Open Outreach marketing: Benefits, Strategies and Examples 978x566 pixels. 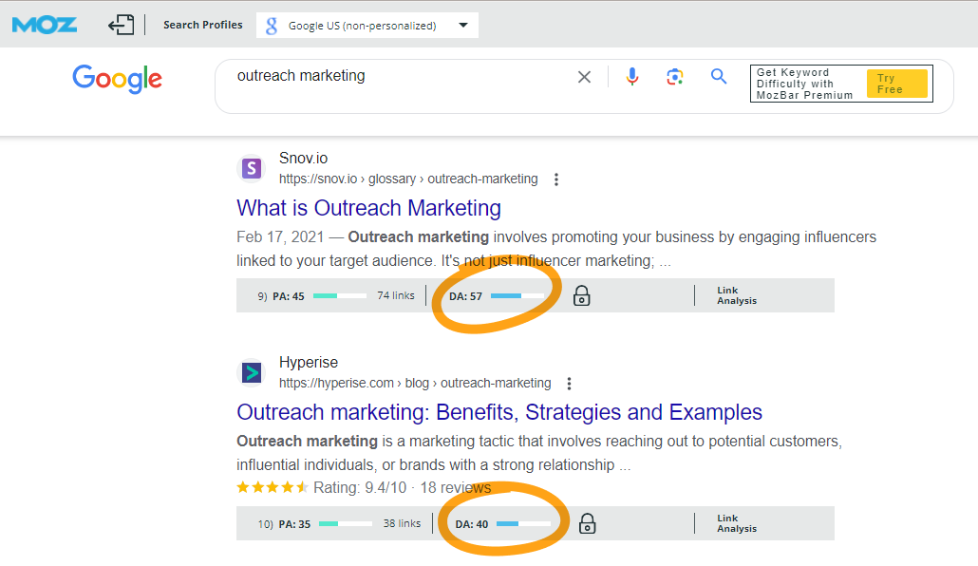(499, 412)
